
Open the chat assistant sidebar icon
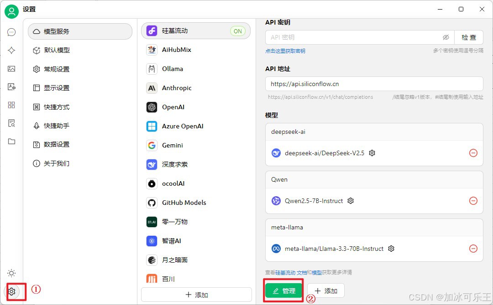(x=11, y=32)
